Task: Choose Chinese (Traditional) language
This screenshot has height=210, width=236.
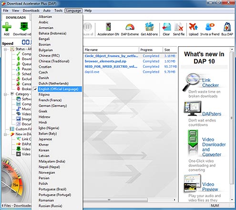Action: click(x=57, y=61)
